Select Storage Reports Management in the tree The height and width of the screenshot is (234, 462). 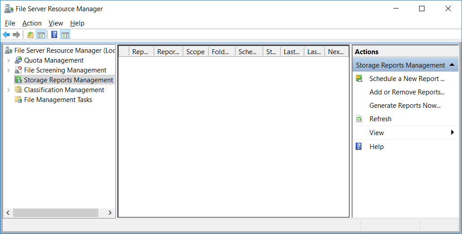click(x=68, y=80)
